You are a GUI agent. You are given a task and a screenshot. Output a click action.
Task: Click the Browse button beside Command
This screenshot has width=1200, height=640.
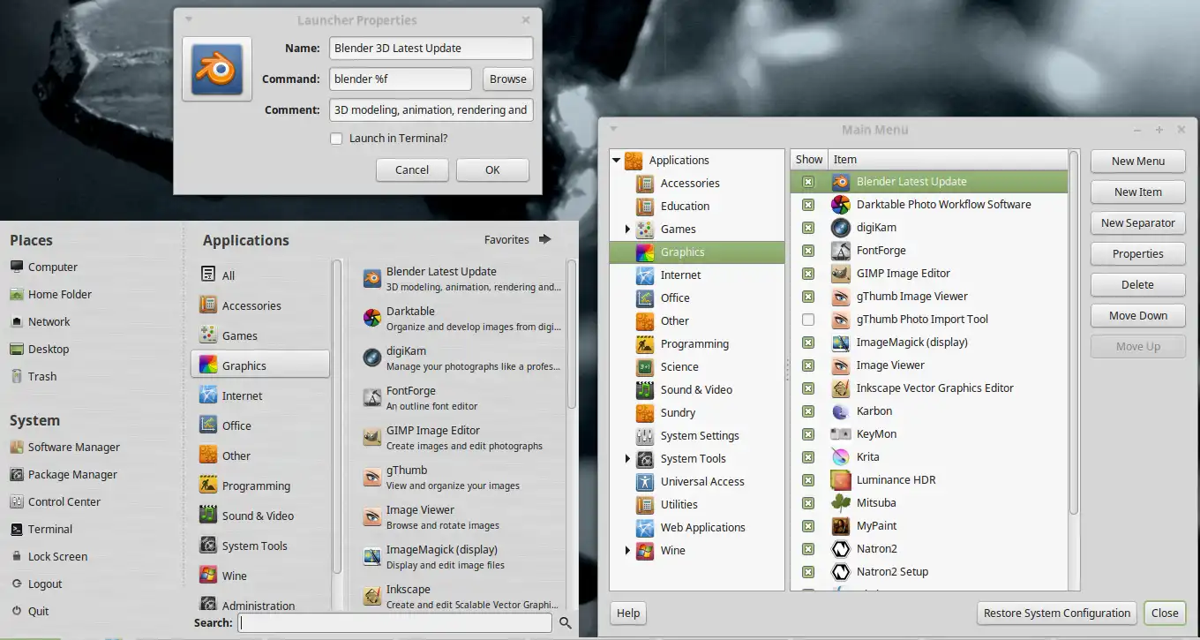click(508, 79)
